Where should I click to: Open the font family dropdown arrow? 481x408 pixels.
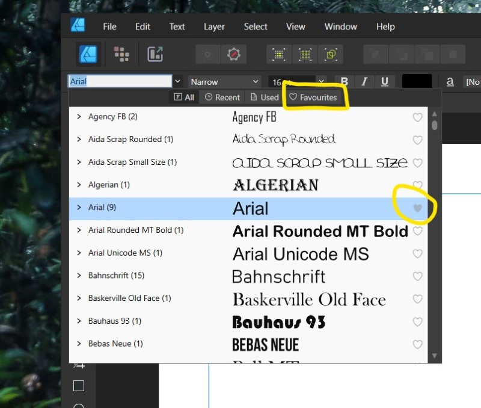coord(177,81)
